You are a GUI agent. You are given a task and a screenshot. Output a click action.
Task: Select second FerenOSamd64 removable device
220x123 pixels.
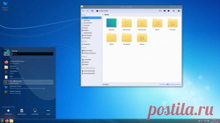(x=91, y=74)
